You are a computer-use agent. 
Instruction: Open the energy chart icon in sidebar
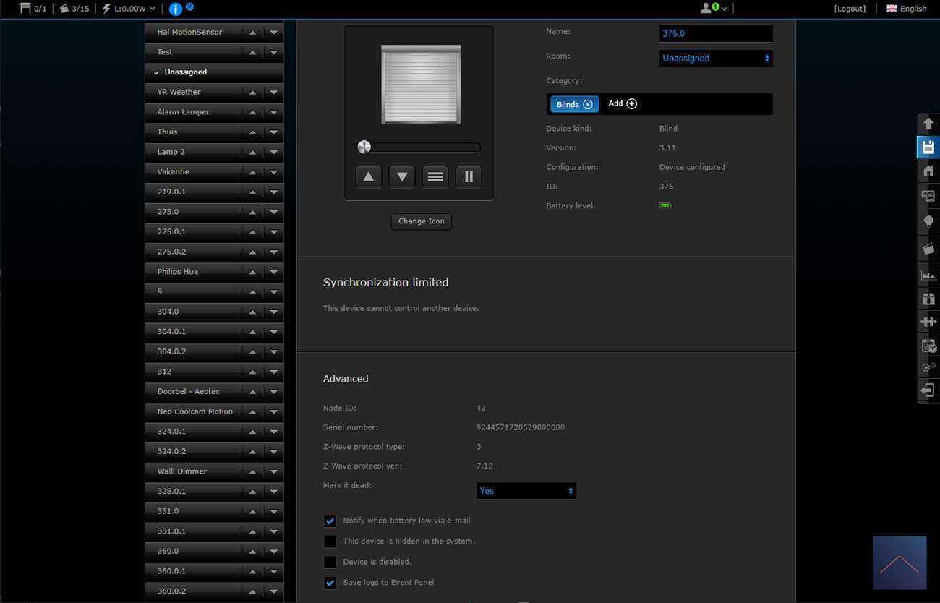[x=928, y=274]
